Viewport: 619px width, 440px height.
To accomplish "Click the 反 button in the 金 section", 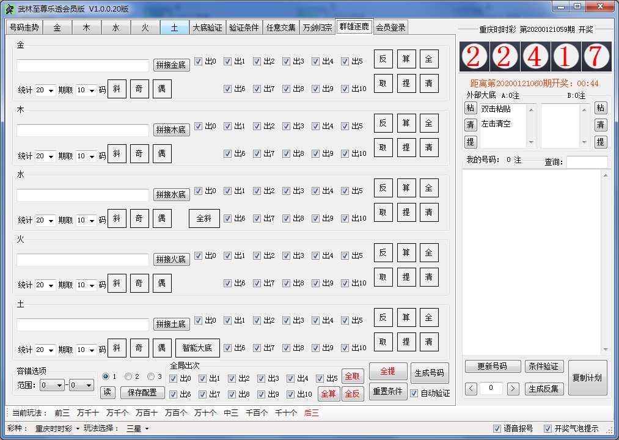I will point(383,59).
